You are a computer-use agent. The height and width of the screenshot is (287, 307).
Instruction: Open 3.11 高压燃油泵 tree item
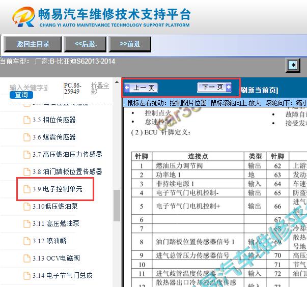56,223
